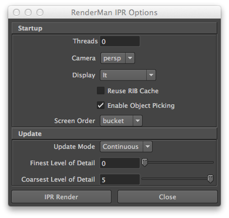Click the Coarsest Level of Detail slider handle
Image resolution: width=229 pixels, height=218 pixels.
[210, 179]
